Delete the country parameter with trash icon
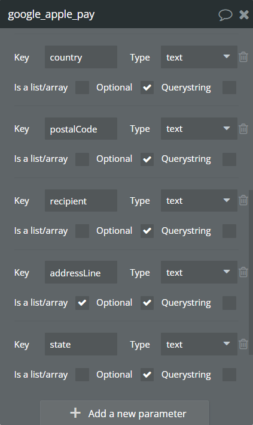The height and width of the screenshot is (425, 253). pos(243,57)
